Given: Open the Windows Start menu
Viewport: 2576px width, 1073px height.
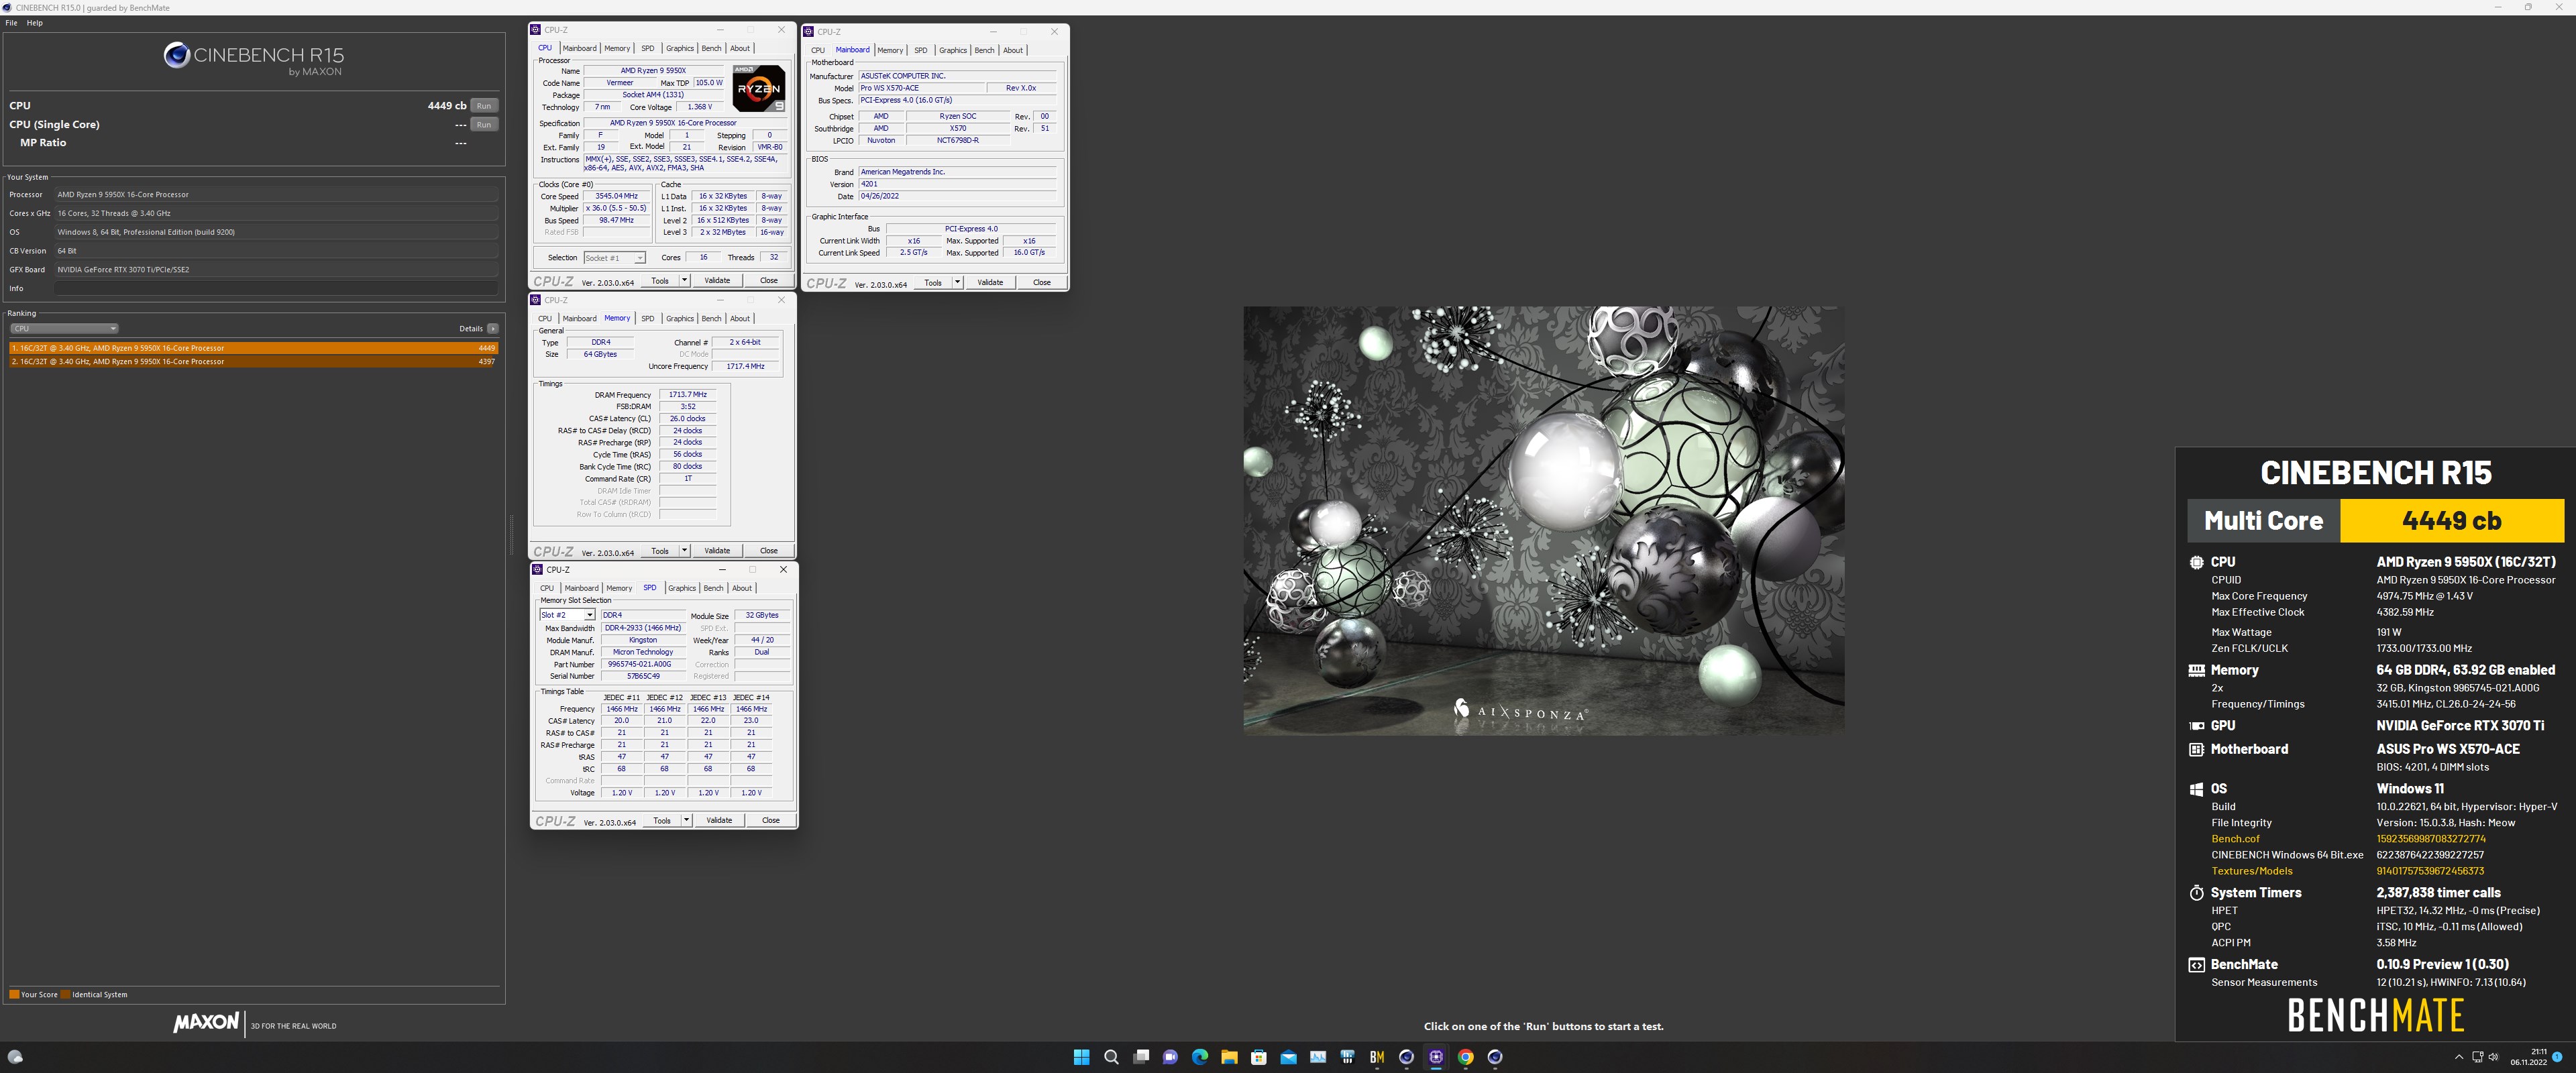Looking at the screenshot, I should pyautogui.click(x=1081, y=1057).
